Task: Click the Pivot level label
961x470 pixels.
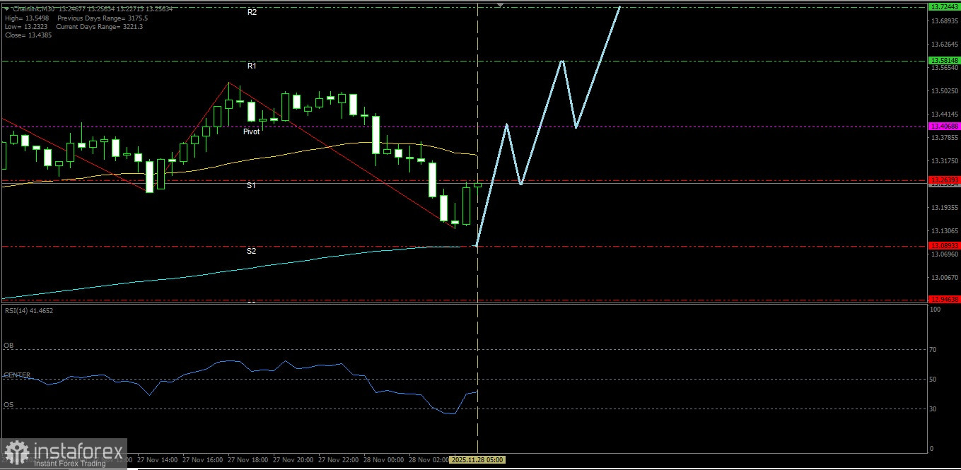Action: (252, 131)
